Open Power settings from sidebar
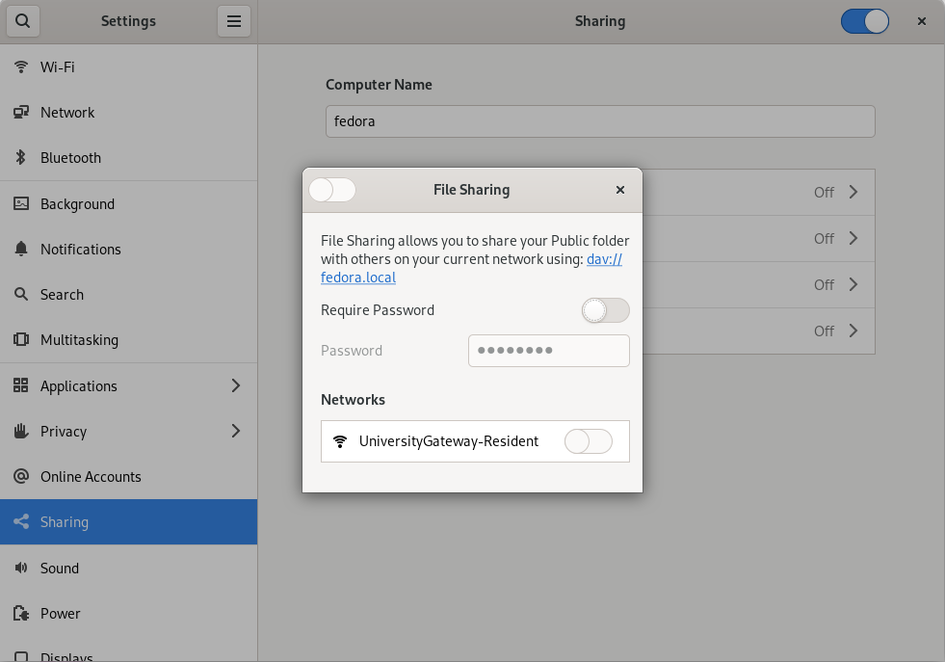The width and height of the screenshot is (945, 662). [128, 613]
